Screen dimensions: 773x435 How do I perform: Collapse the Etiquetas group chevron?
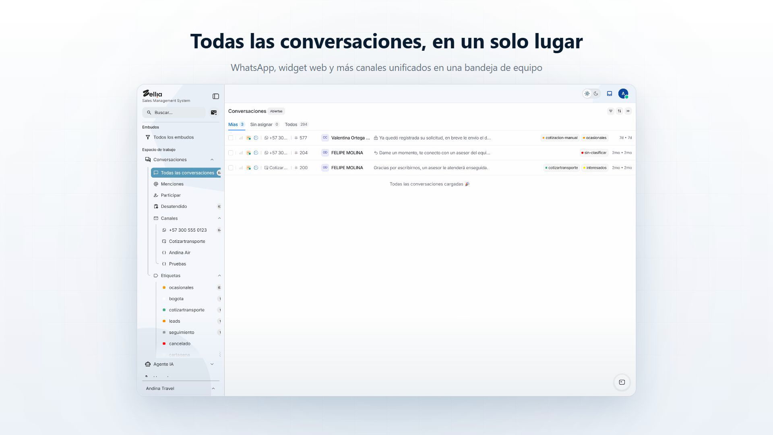coord(219,275)
